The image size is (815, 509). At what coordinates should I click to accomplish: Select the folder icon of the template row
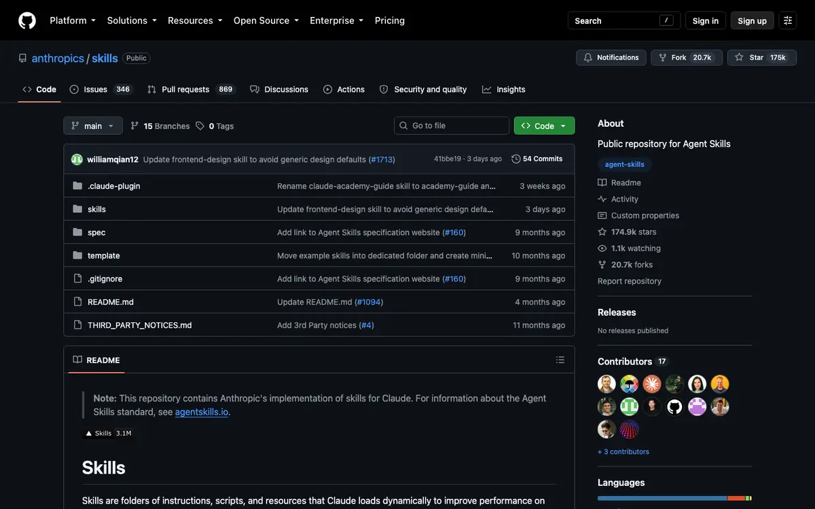click(x=77, y=255)
